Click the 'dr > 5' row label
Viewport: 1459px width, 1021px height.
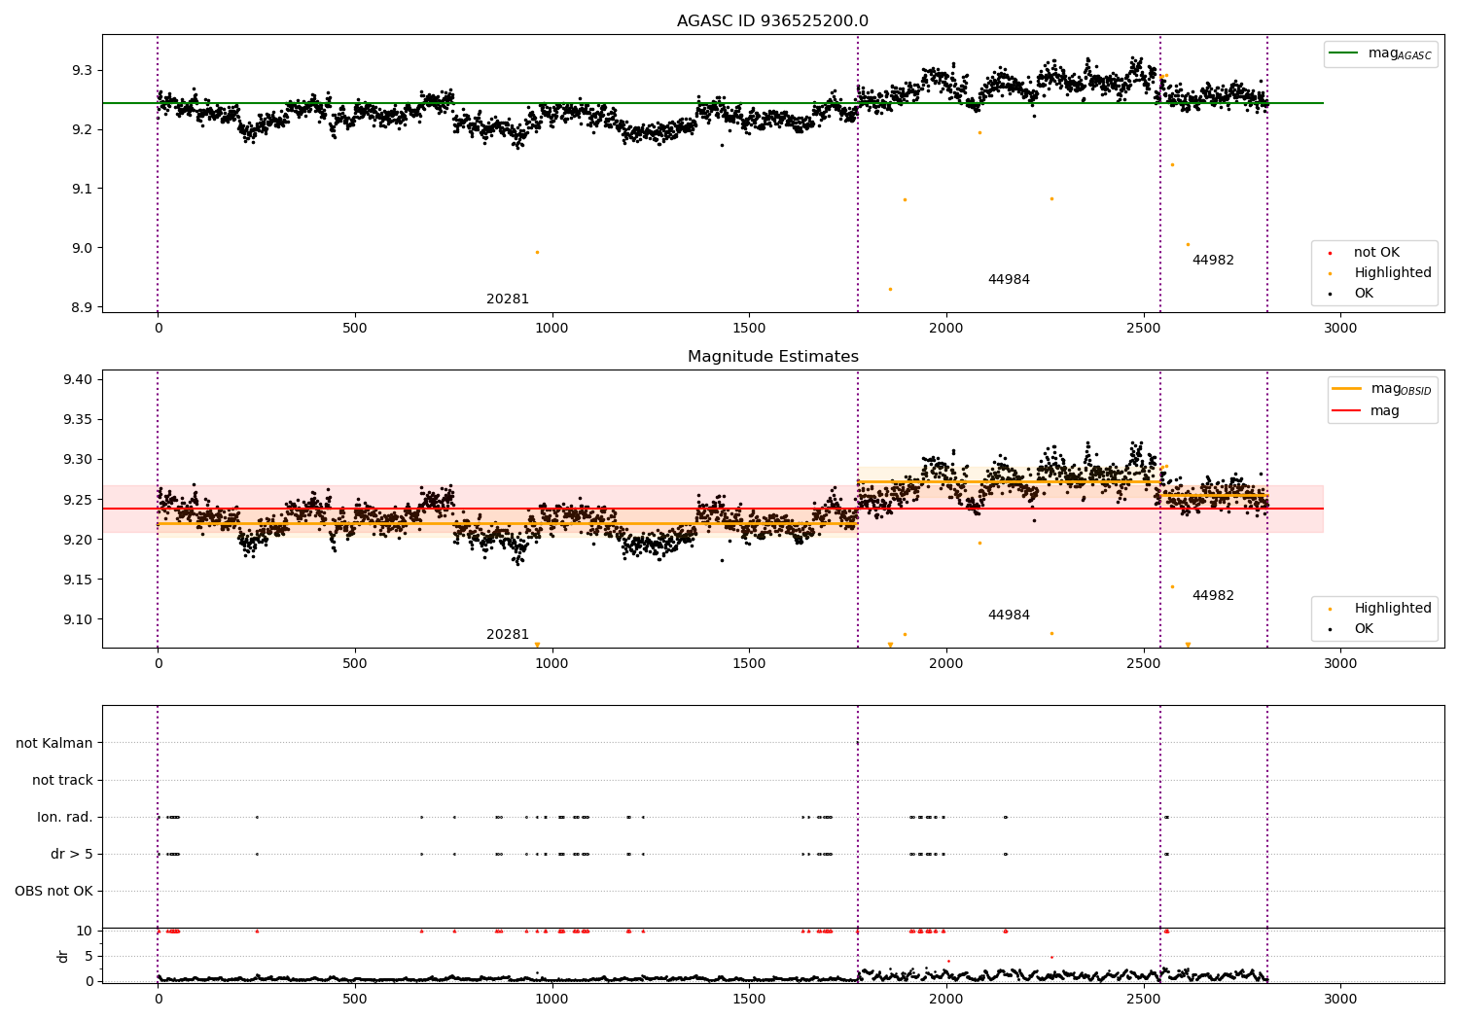point(72,855)
